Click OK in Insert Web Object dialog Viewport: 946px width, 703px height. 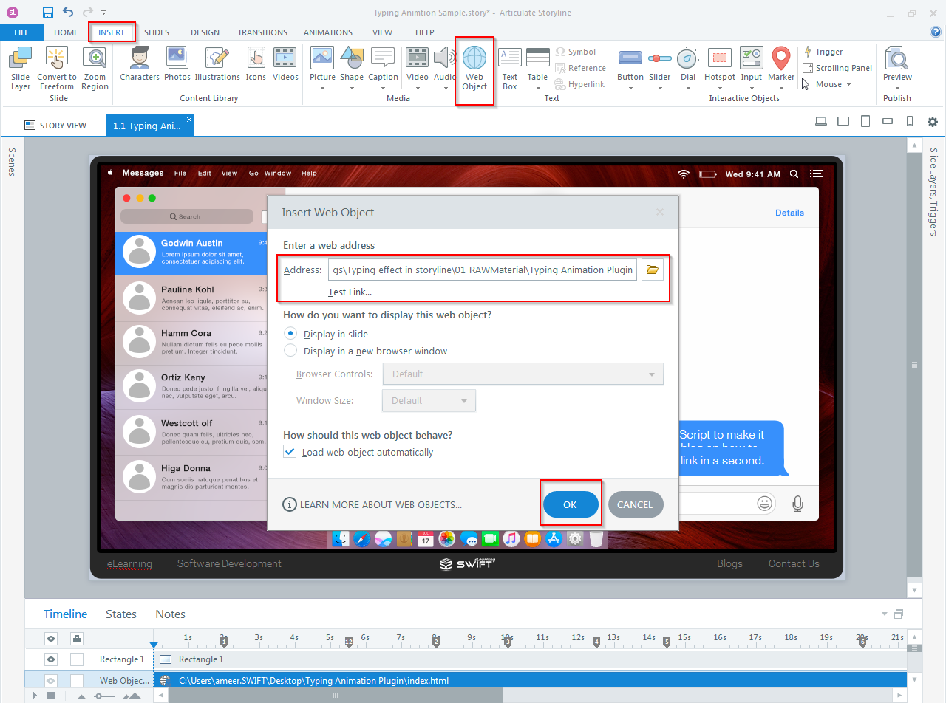pyautogui.click(x=570, y=504)
